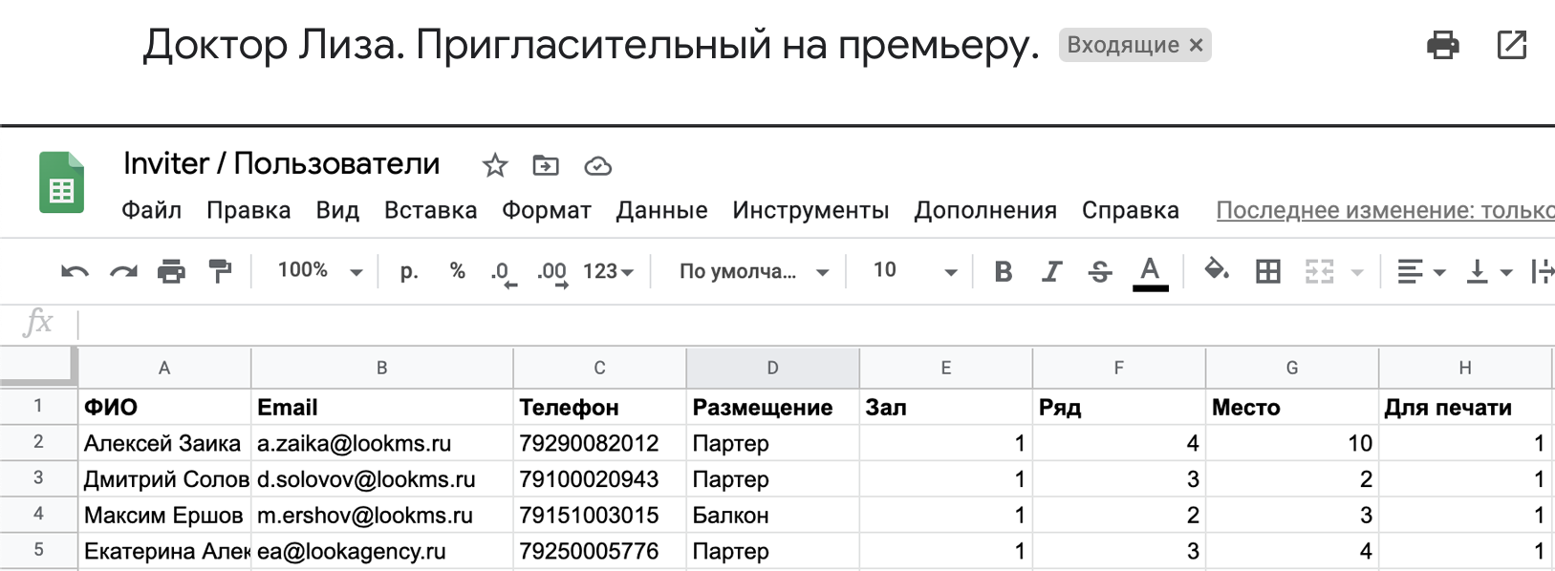
Task: Click the undo arrow icon
Action: (75, 272)
